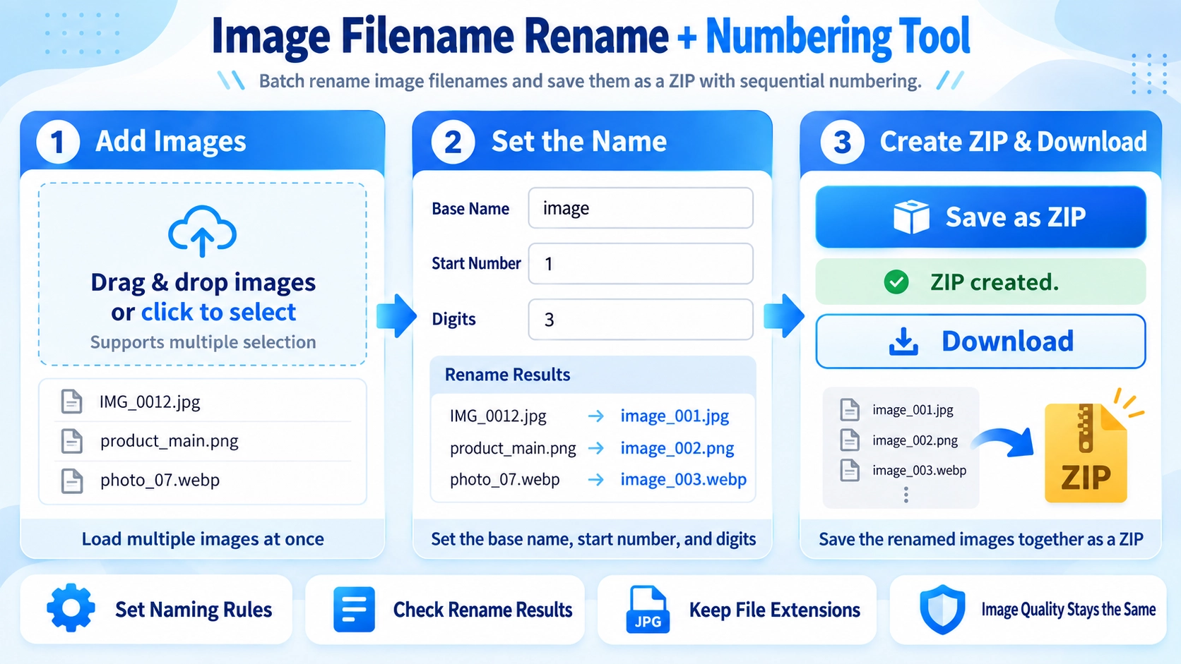The image size is (1181, 664).
Task: Click the 'Set the base name, start number, and digits' caption
Action: pos(593,539)
